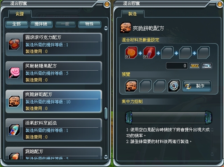224x167 pixels.
Task: Select the 活氣飲料烹飪法 drink bottle icon
Action: click(x=14, y=130)
